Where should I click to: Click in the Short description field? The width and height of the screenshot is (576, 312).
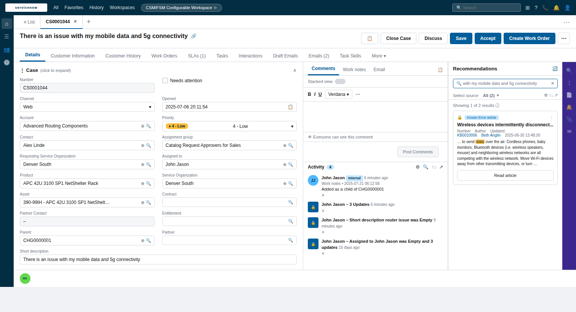(158, 259)
